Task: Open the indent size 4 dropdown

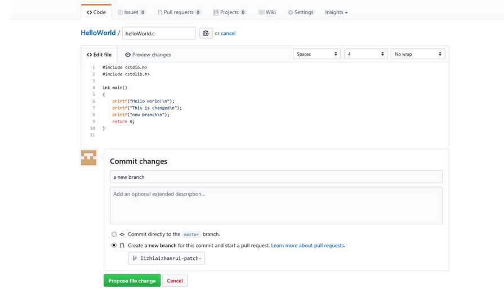Action: point(365,54)
